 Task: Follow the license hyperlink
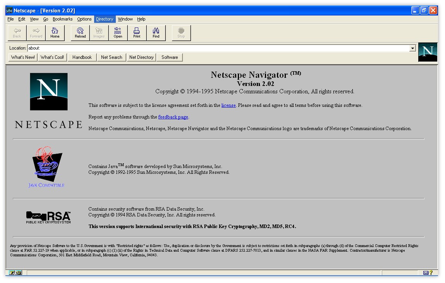click(229, 105)
